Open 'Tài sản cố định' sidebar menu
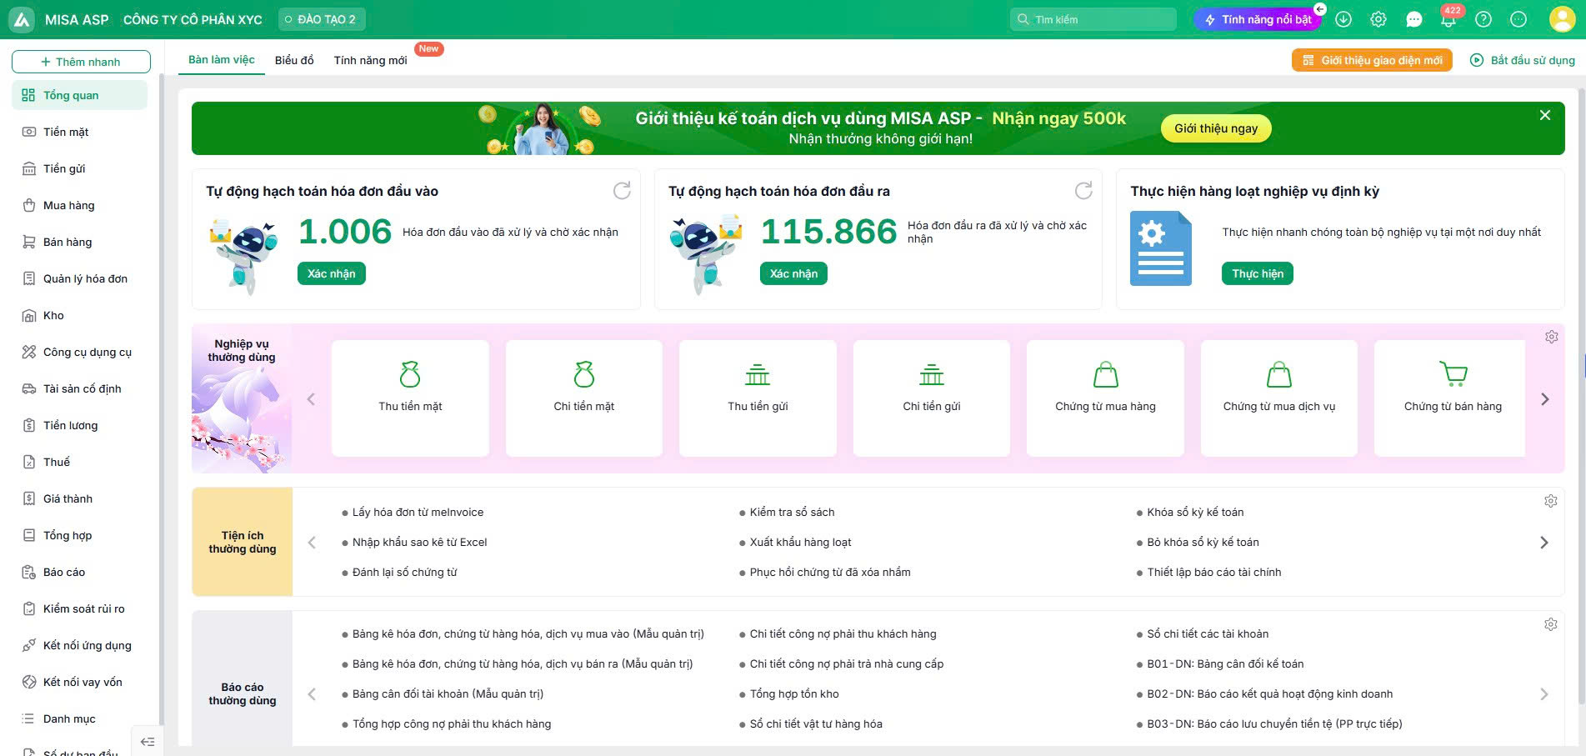This screenshot has height=756, width=1586. (80, 388)
